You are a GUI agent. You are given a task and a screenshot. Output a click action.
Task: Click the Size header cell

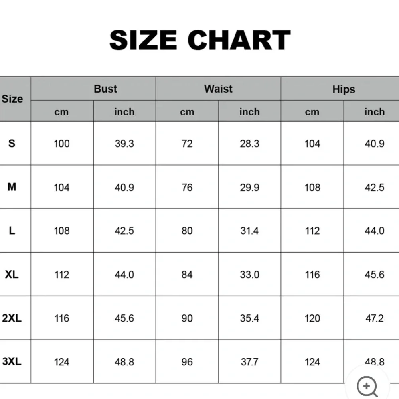pos(12,99)
